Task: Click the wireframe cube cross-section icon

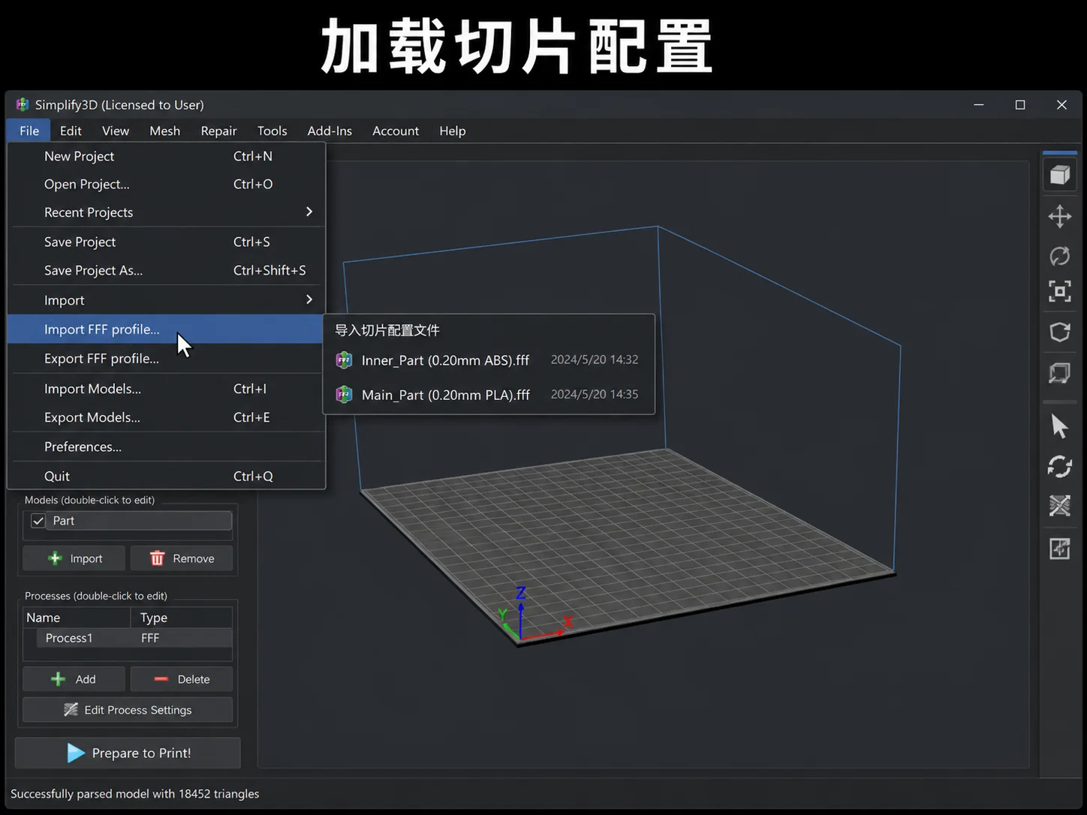Action: [1059, 372]
